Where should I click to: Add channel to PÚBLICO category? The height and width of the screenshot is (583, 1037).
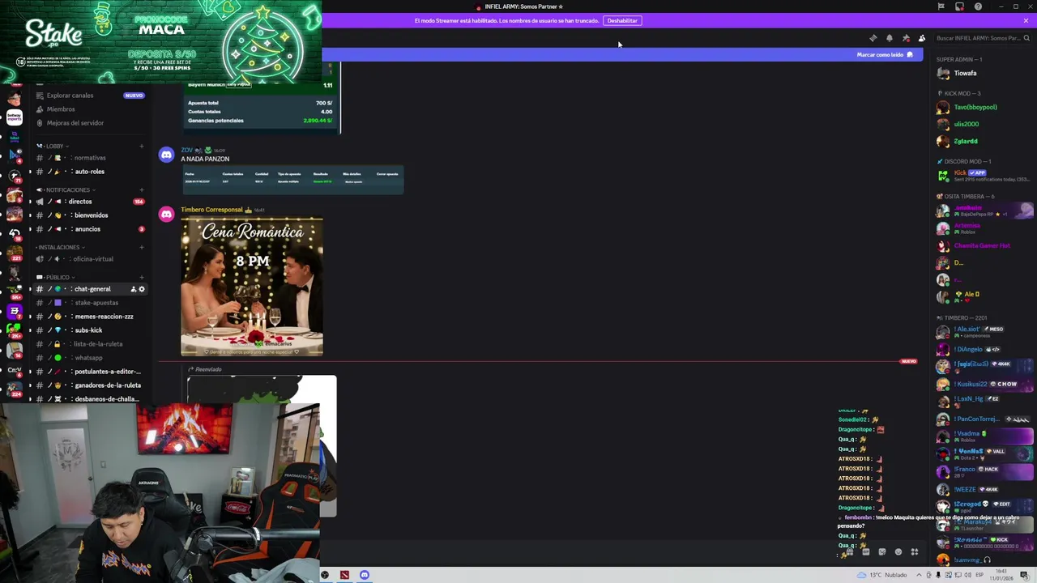[141, 277]
